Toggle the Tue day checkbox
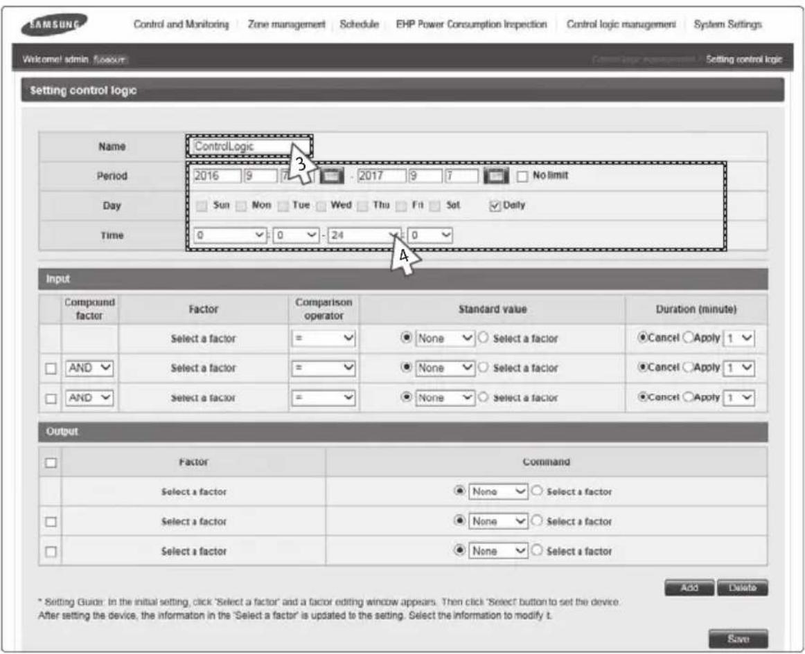 [283, 206]
